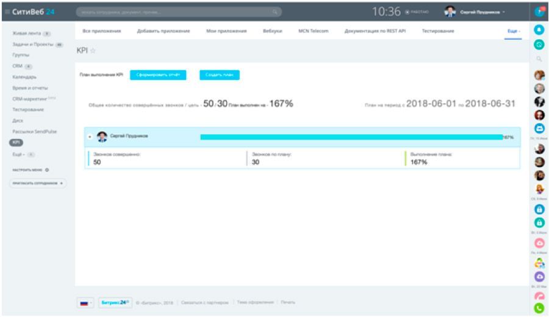Click the top search input field
This screenshot has height=317, width=549.
(x=177, y=12)
